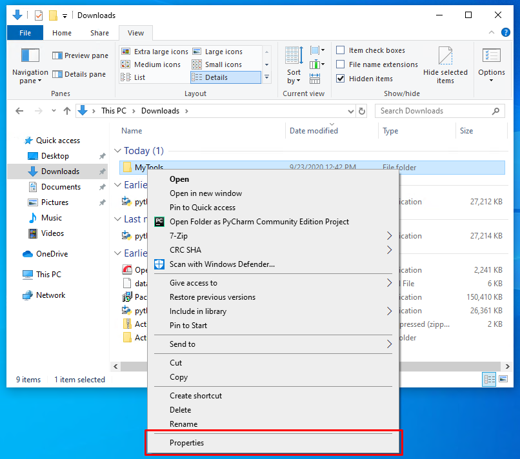Sort by Date modified column
The height and width of the screenshot is (459, 520).
tap(332, 131)
